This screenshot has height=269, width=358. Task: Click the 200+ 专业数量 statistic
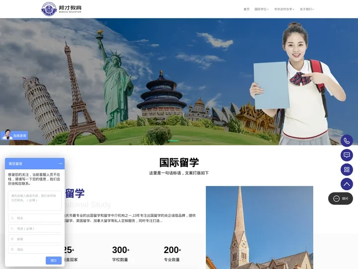click(172, 254)
